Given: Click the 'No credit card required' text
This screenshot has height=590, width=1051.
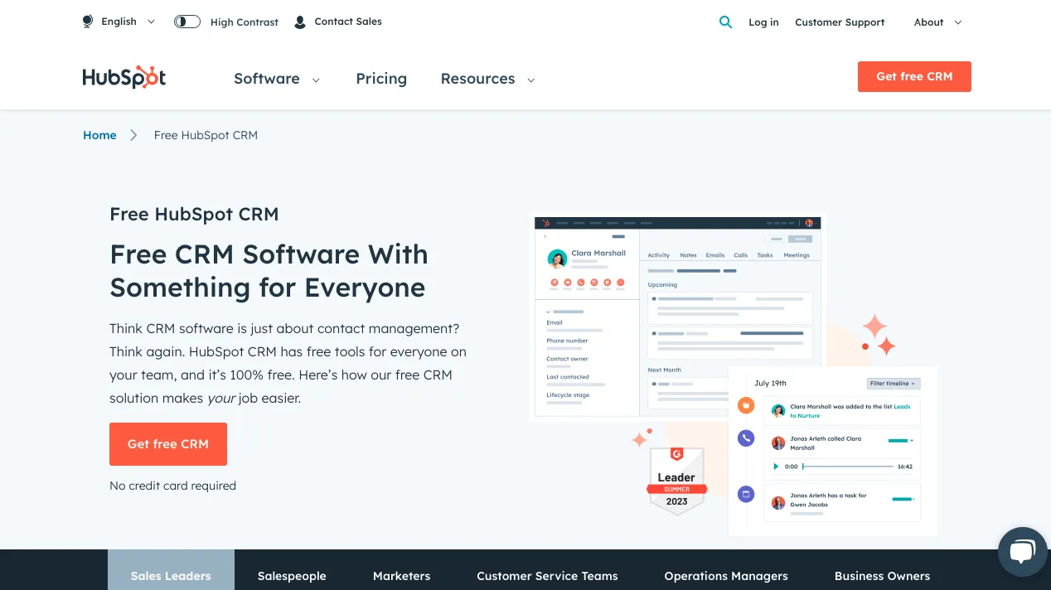Looking at the screenshot, I should tap(172, 486).
